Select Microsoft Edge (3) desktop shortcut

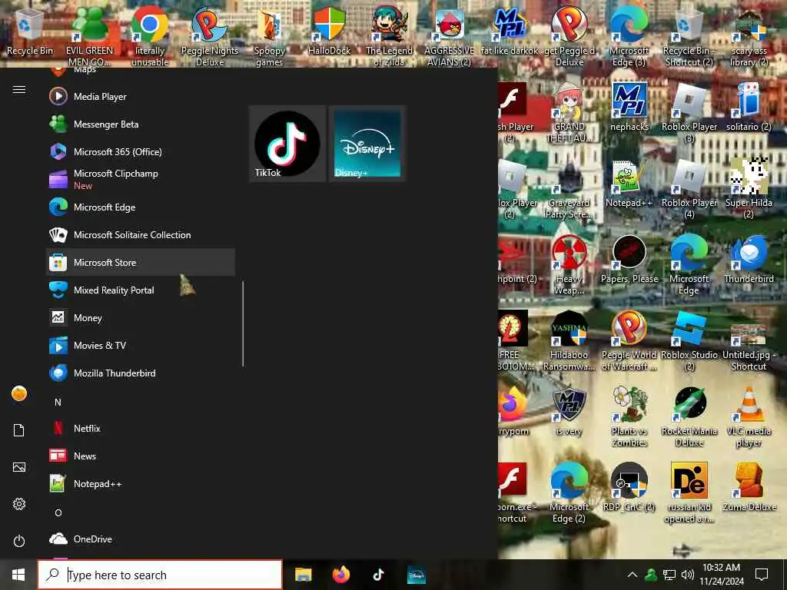[629, 36]
